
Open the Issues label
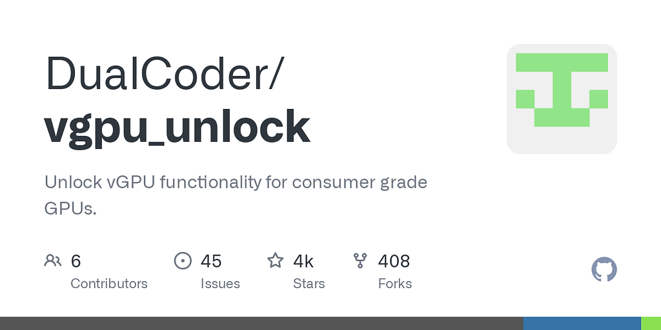coord(220,284)
